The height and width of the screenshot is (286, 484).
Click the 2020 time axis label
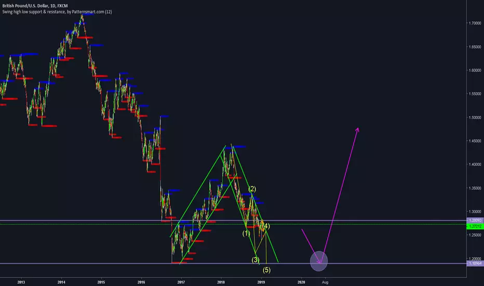coord(301,282)
